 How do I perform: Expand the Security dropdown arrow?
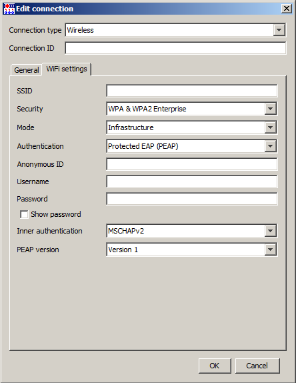point(270,109)
